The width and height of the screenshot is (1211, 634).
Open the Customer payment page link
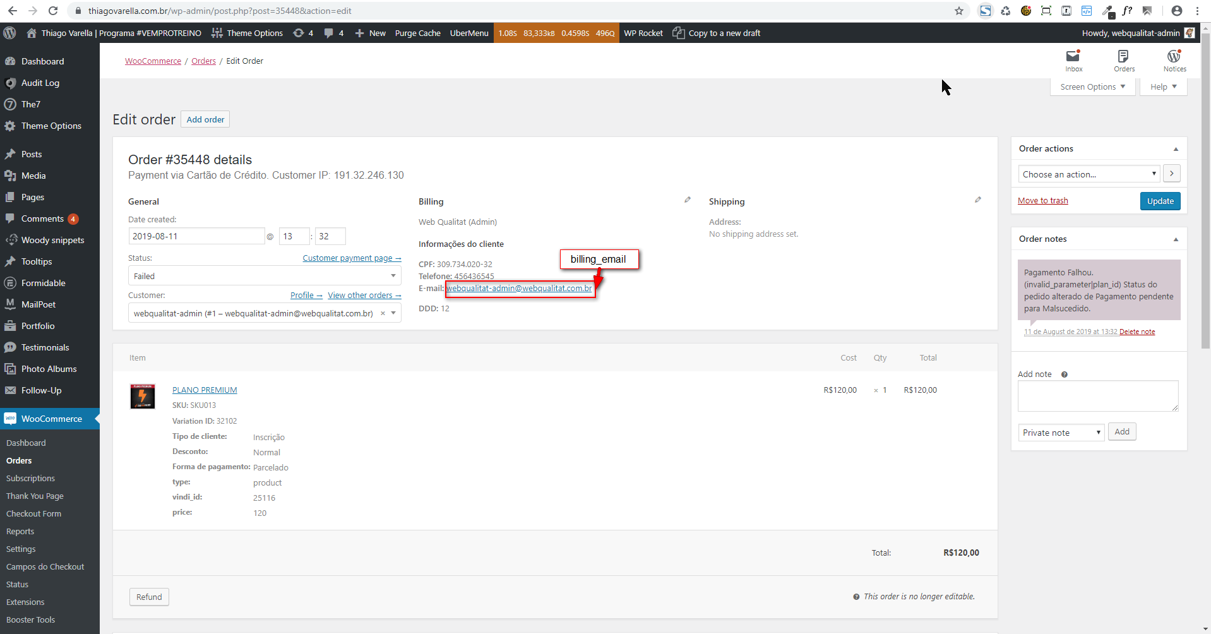352,258
